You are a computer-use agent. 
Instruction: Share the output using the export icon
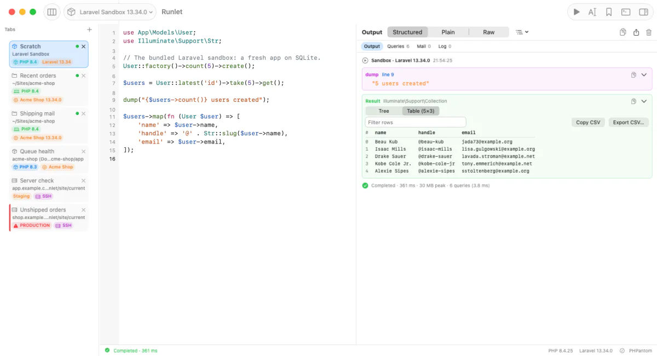pyautogui.click(x=636, y=32)
